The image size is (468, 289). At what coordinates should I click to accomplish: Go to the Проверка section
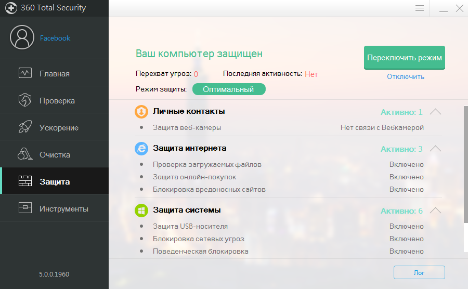54,100
